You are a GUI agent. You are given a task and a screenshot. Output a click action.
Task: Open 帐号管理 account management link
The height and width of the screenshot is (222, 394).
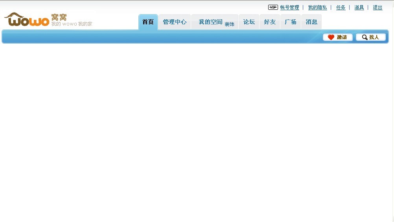(289, 7)
